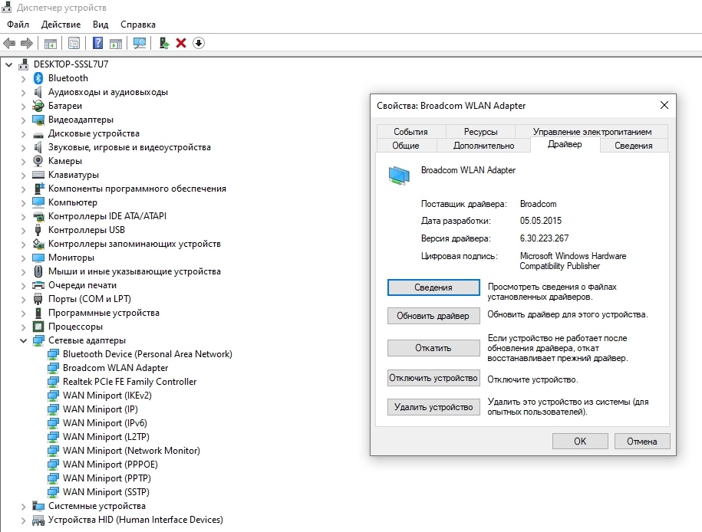
Task: Click the Bluetooth category icon
Action: click(x=38, y=78)
